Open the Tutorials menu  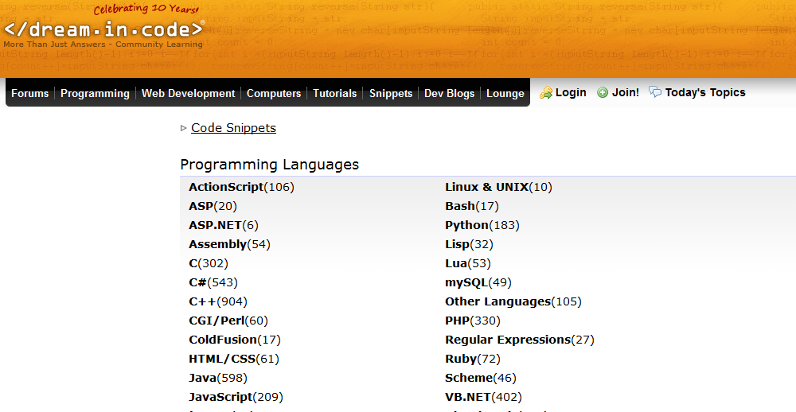334,93
